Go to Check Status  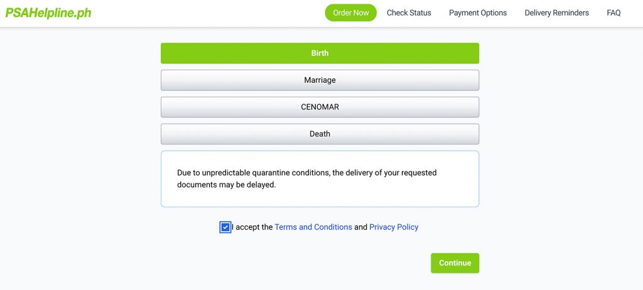(x=409, y=13)
